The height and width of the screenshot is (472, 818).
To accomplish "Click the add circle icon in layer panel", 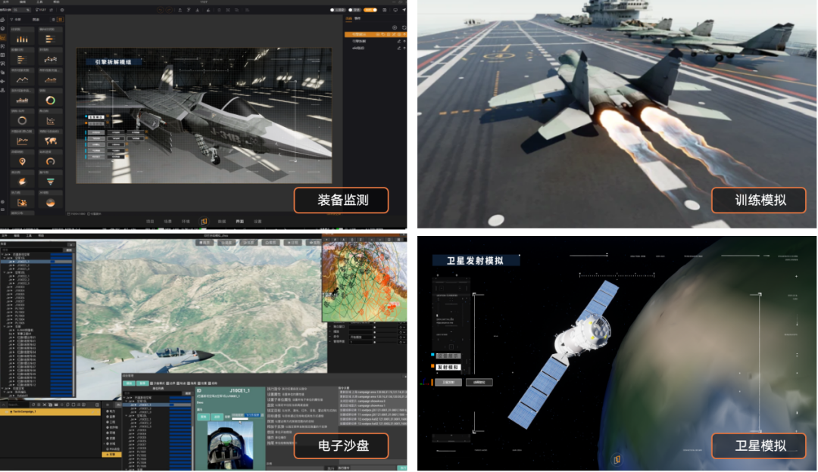I will coord(395,27).
